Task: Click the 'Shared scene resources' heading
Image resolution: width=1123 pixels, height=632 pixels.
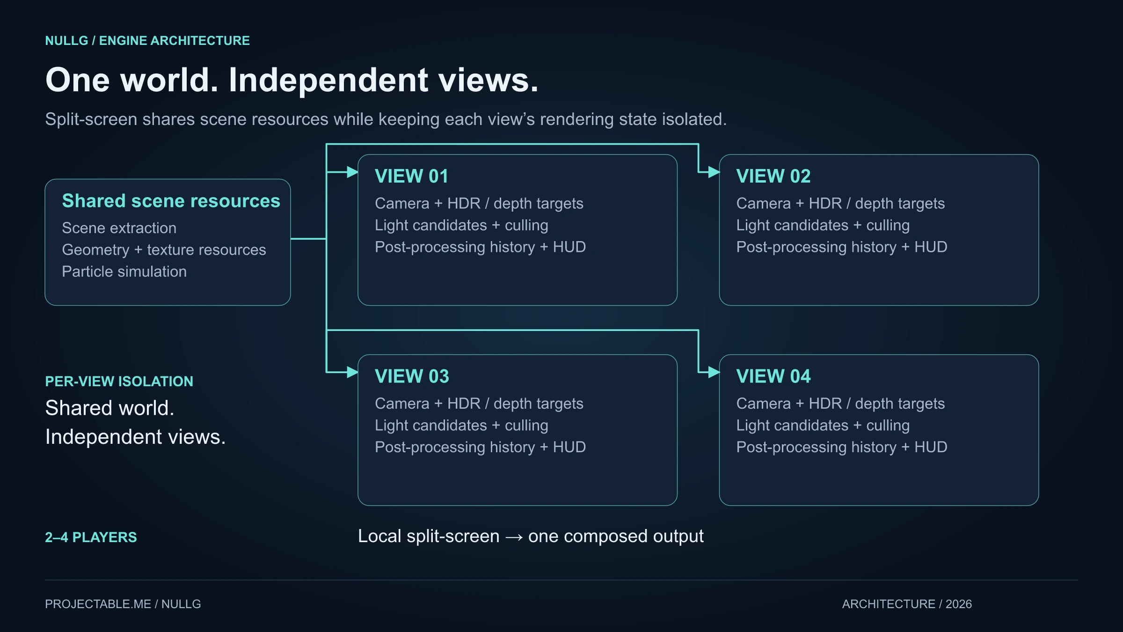Action: (x=171, y=201)
